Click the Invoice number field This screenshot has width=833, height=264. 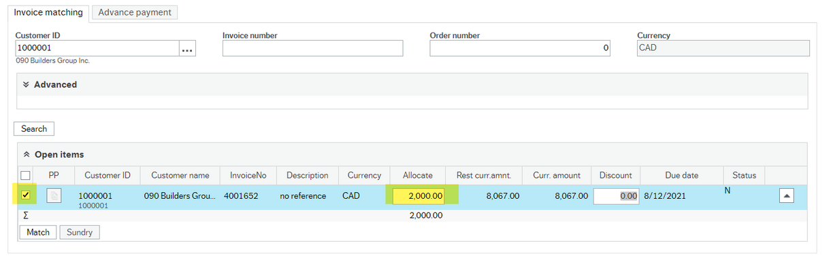(312, 48)
